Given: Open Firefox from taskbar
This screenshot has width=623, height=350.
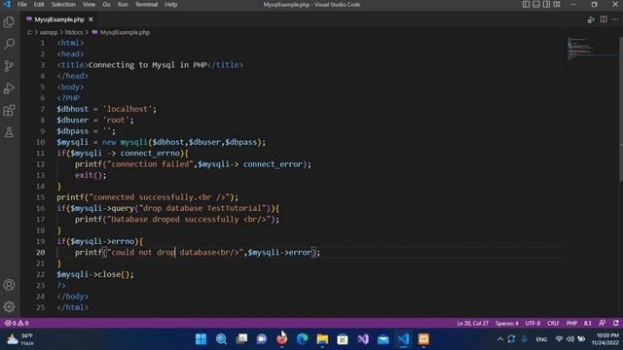Looking at the screenshot, I should point(282,339).
